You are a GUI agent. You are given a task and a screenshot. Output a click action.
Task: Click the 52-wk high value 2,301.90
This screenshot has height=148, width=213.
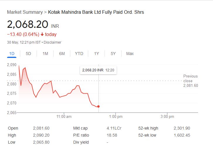(182, 128)
